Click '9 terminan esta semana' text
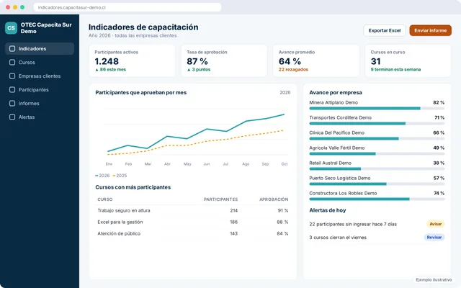This screenshot has width=461, height=288. [x=395, y=70]
